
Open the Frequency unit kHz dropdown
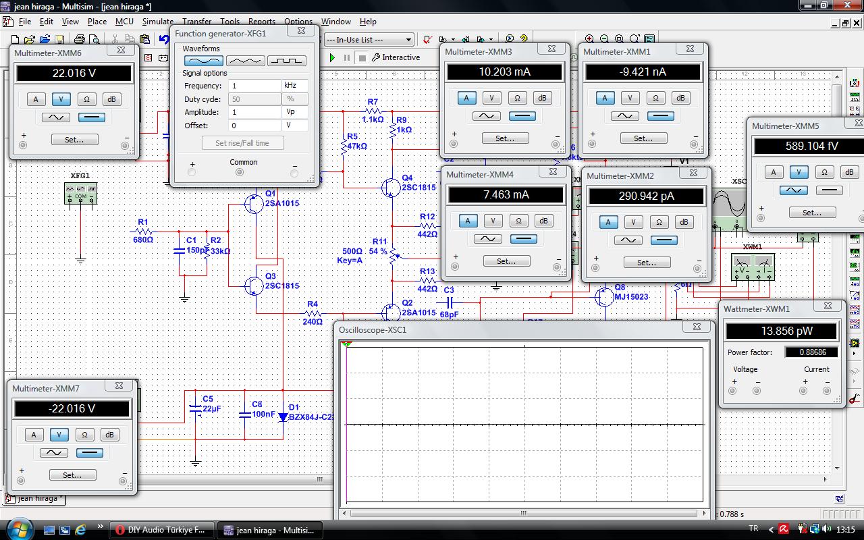coord(295,86)
